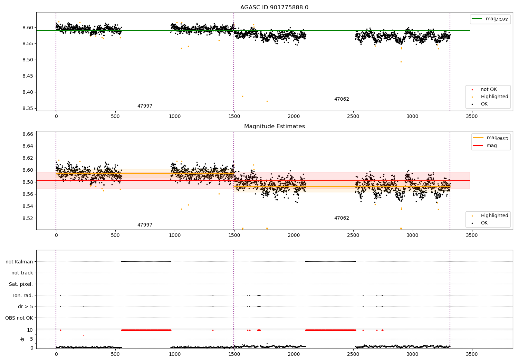The width and height of the screenshot is (518, 362).
Task: Click the 47997 label in the middle plot
Action: pyautogui.click(x=145, y=225)
